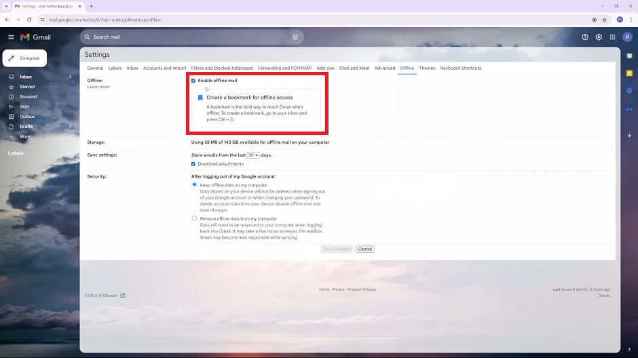Open the Chrome three-dot menu
Image resolution: width=638 pixels, height=358 pixels.
point(631,20)
